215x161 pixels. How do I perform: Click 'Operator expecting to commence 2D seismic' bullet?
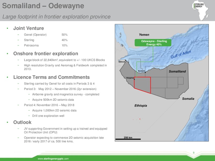point(64,139)
